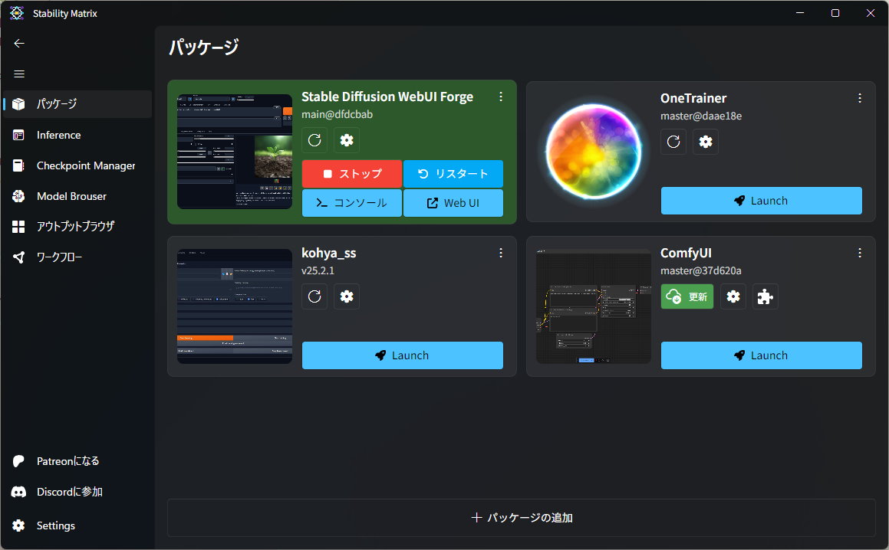Image resolution: width=889 pixels, height=550 pixels.
Task: Open the OneTrainer settings gear
Action: tap(706, 142)
